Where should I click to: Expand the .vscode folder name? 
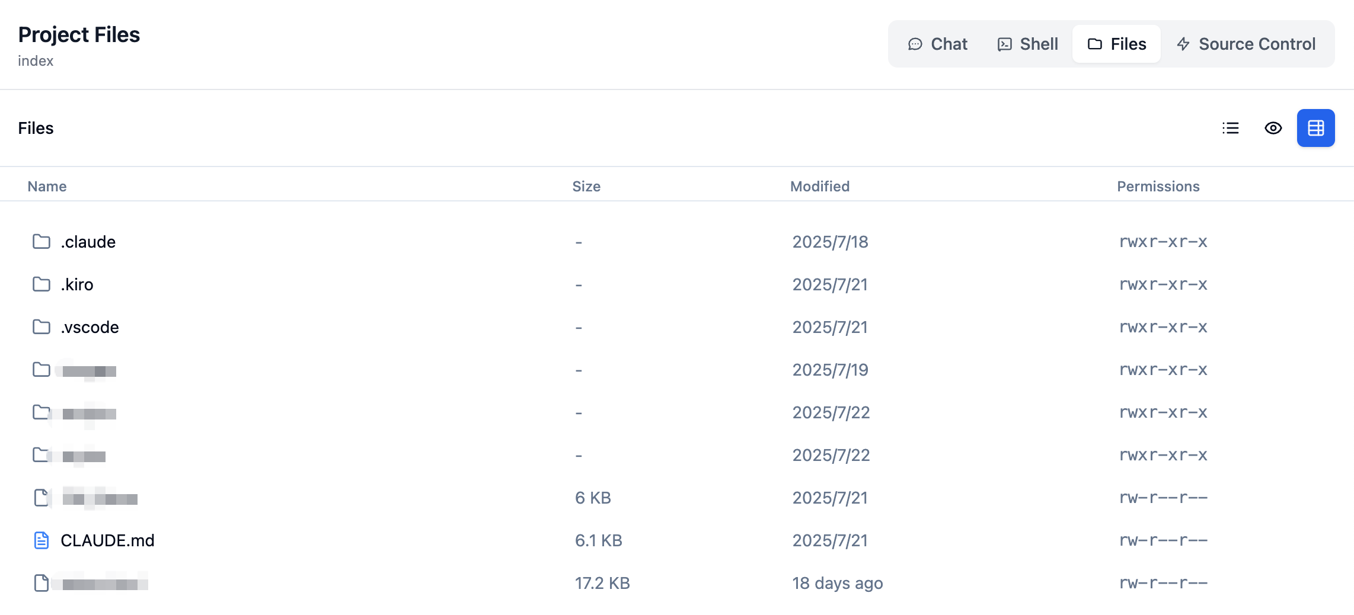coord(90,327)
